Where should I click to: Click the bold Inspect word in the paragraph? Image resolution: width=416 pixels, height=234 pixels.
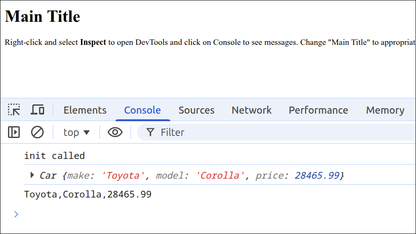pyautogui.click(x=93, y=42)
